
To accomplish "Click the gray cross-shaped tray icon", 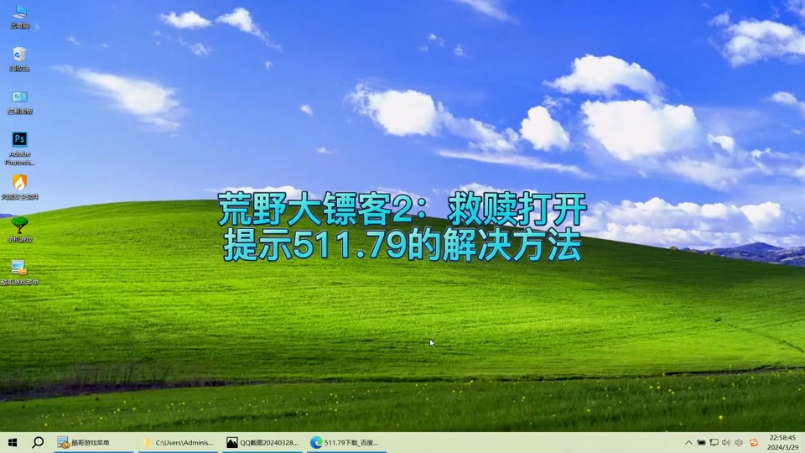I will pos(739,442).
